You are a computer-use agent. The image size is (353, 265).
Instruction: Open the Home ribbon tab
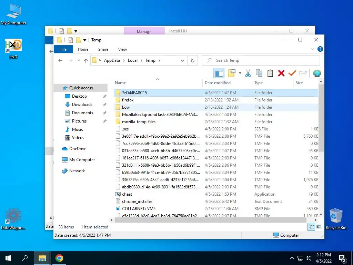coord(83,49)
